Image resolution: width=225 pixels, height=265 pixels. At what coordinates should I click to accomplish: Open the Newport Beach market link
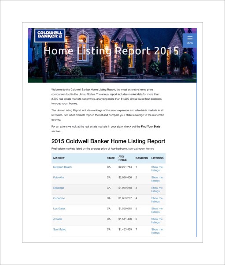pos(63,167)
